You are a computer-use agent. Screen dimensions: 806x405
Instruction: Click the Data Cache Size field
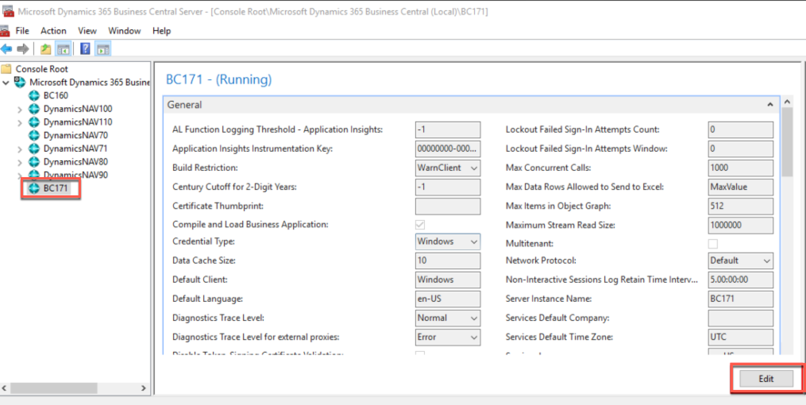pos(447,260)
